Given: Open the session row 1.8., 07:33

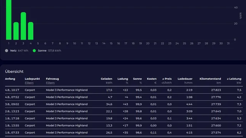Looking at the screenshot, I should [x=124, y=133].
